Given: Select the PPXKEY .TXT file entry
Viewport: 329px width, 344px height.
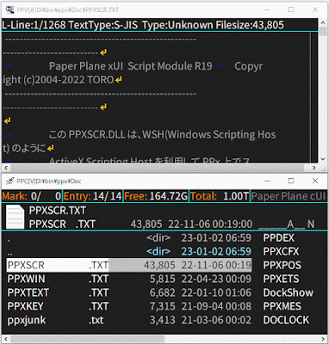Looking at the screenshot, I should point(129,306).
